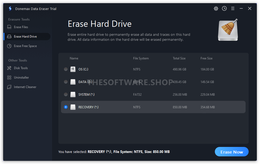This screenshot has height=164, width=260.
Task: Click the OS (C:) drive name
Action: [83, 69]
